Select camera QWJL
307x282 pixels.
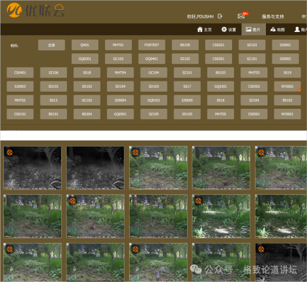pos(85,45)
